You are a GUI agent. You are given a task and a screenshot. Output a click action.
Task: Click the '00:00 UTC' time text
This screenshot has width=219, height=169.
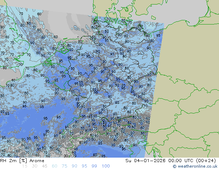tap(182, 161)
